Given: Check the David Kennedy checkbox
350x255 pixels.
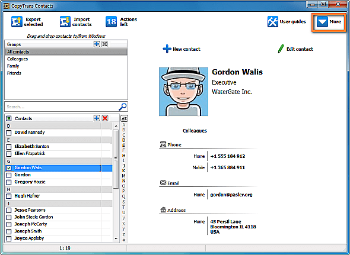Looking at the screenshot, I should click(9, 133).
